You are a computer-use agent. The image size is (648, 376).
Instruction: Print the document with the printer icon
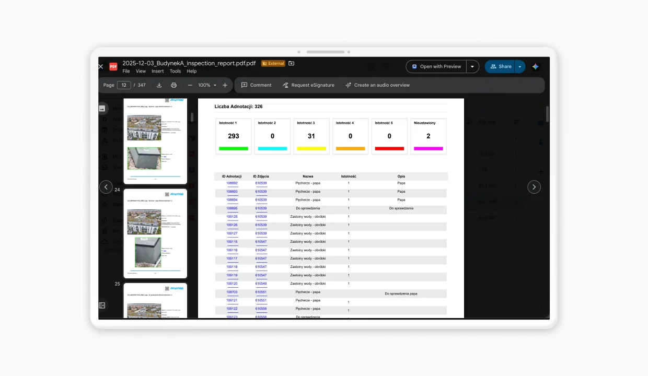coord(174,85)
